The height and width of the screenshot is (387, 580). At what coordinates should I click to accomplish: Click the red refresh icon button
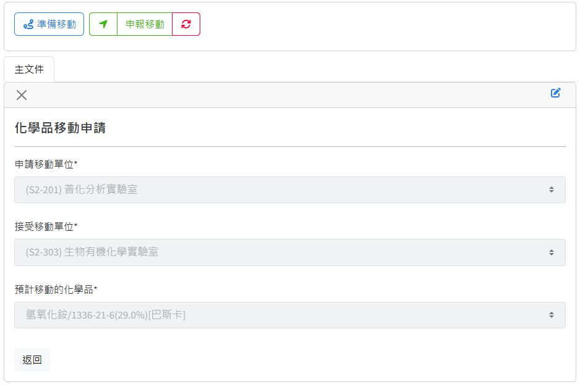(186, 24)
